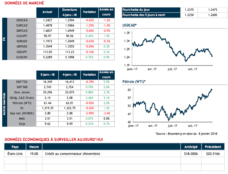Click Gaz nat. (NYMEX) variation -2.95%
Viewport: 228px width, 174px height.
tap(89, 113)
